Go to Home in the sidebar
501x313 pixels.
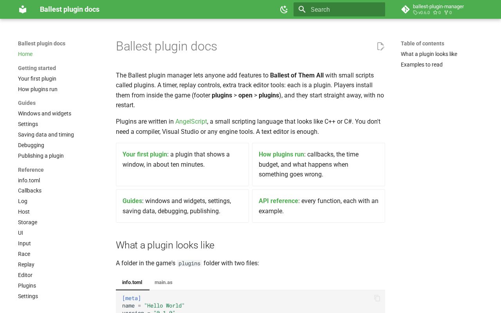click(25, 54)
